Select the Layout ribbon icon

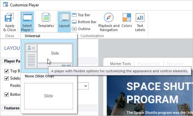64,17
